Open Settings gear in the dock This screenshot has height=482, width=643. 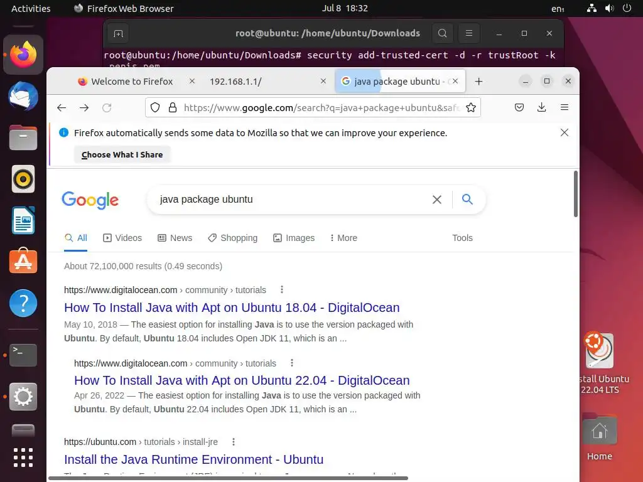click(23, 397)
